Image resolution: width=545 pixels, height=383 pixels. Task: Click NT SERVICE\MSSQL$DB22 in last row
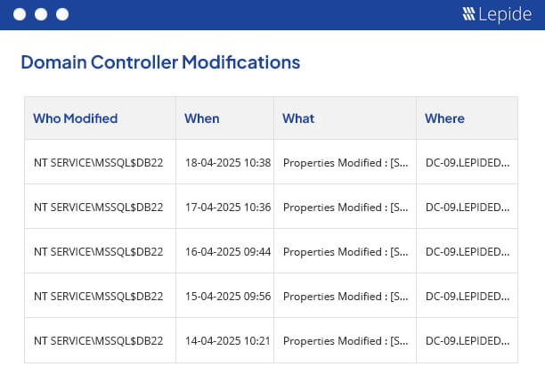98,340
